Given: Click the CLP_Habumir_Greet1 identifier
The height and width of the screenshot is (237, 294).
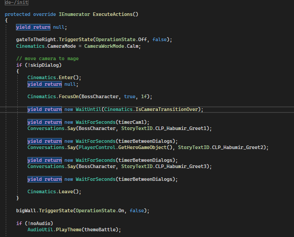Looking at the screenshot, I should point(182,128).
